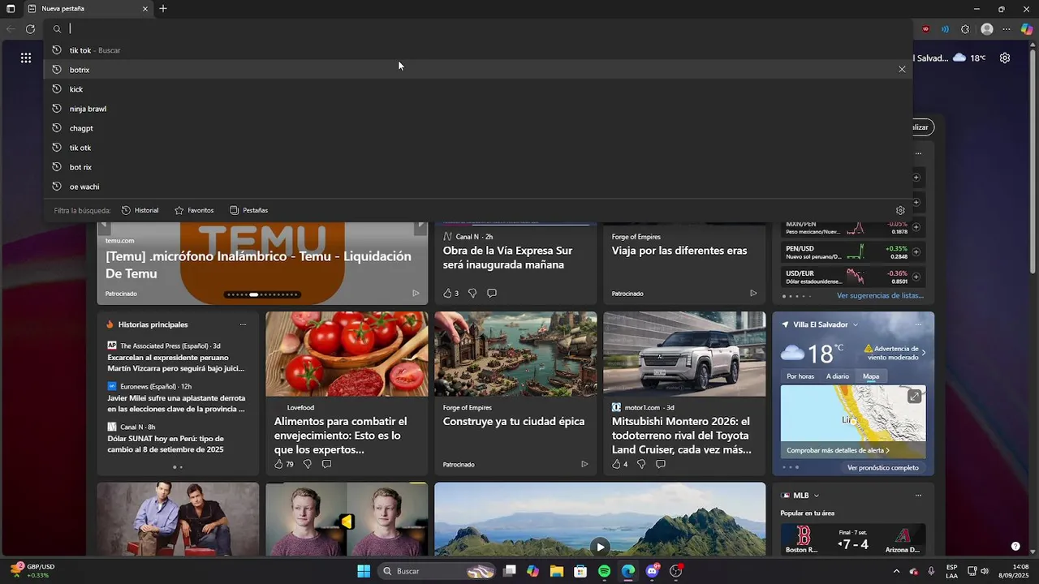Open Discord from the taskbar
1039x584 pixels.
[652, 571]
